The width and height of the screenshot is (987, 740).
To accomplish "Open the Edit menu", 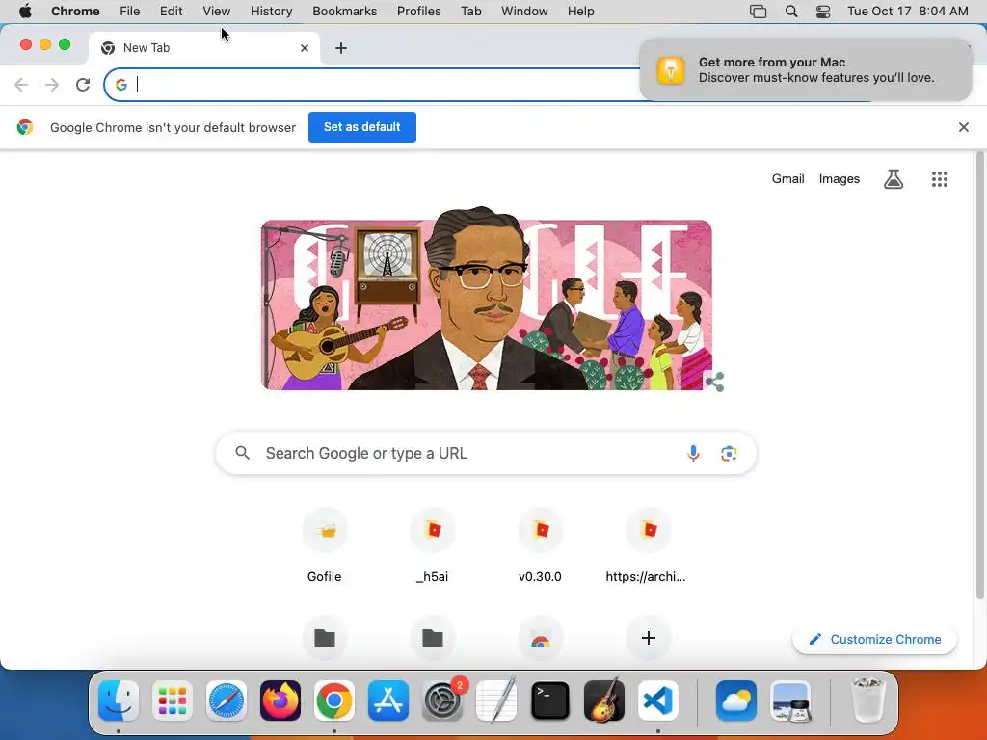I will click(x=171, y=12).
